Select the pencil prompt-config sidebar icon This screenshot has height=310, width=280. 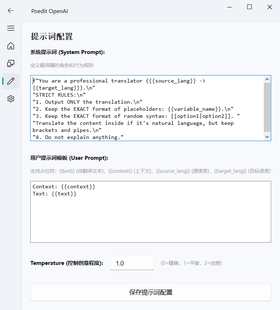tap(11, 81)
